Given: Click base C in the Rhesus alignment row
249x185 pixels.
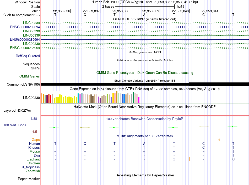Looking at the screenshot, I should 204,147.
